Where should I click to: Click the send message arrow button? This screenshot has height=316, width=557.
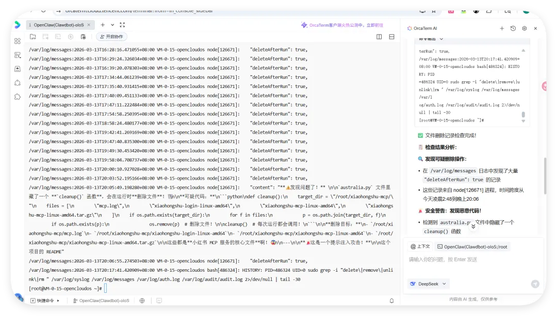(535, 284)
